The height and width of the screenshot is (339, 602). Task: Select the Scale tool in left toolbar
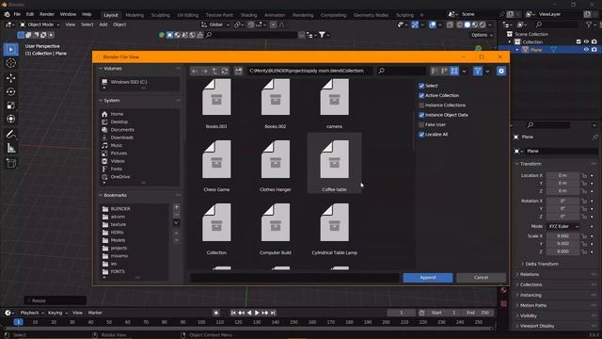(x=10, y=105)
